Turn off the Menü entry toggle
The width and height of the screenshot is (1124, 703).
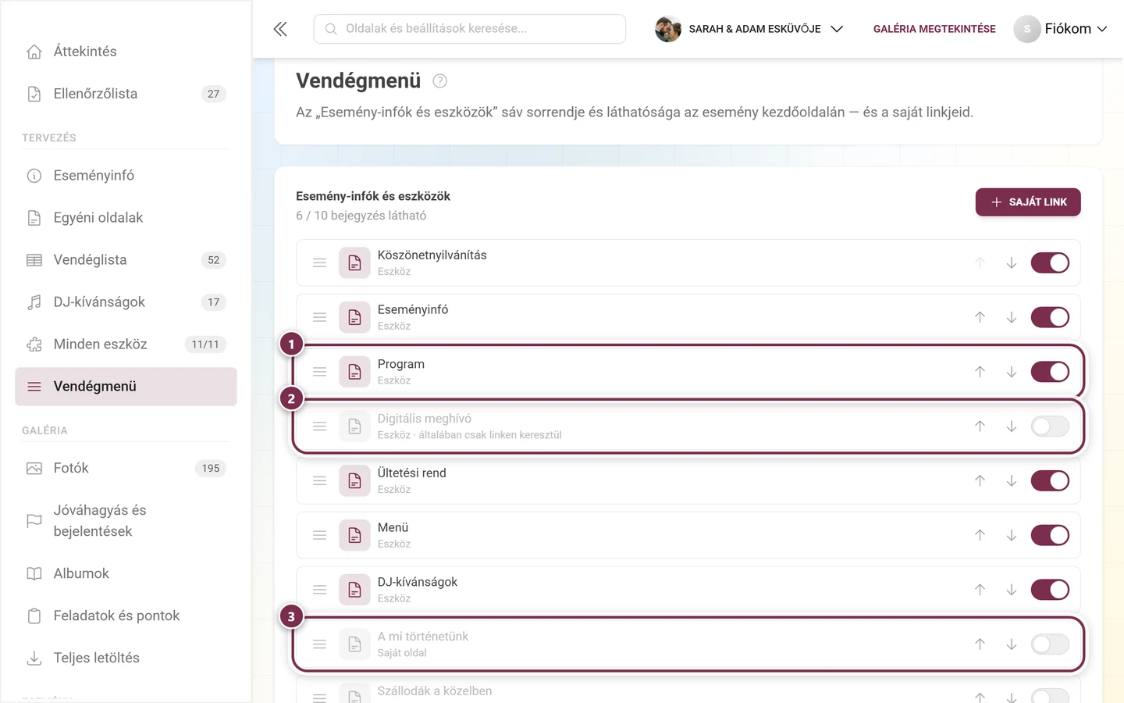[x=1050, y=535]
